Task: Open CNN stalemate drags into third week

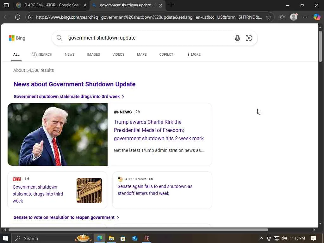Action: click(38, 194)
